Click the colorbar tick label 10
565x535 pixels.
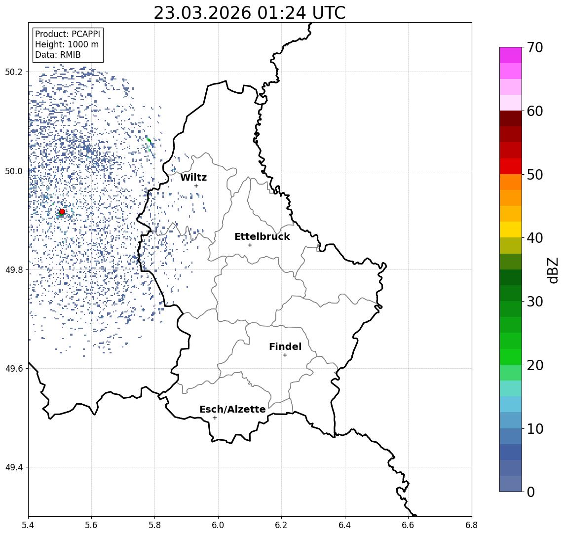pyautogui.click(x=535, y=428)
